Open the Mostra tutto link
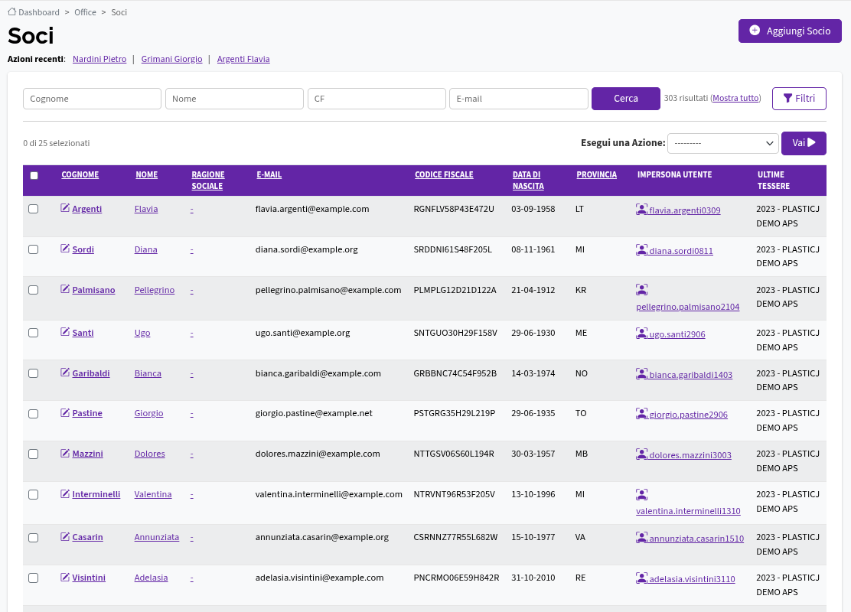The height and width of the screenshot is (612, 851). 736,98
